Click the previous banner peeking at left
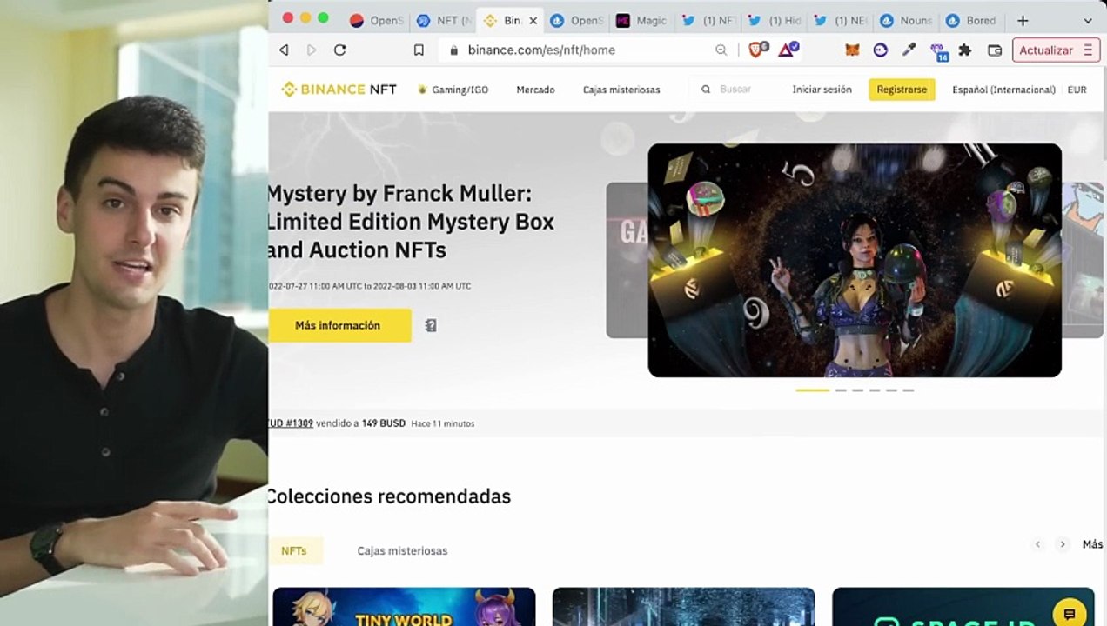This screenshot has height=626, width=1107. point(627,260)
